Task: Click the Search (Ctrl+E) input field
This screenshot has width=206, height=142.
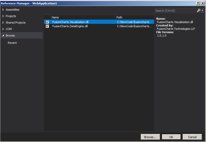Action: click(175, 11)
